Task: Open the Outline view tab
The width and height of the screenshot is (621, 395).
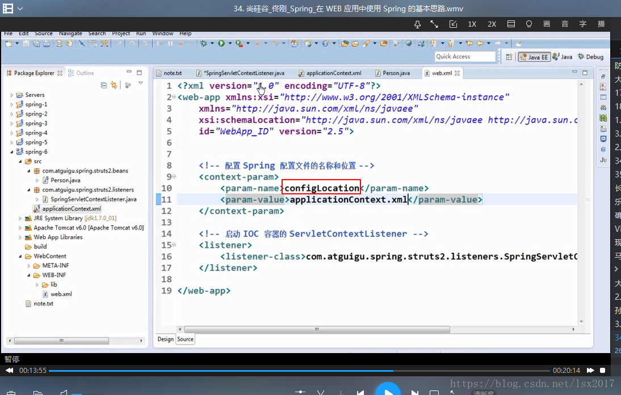Action: (81, 73)
